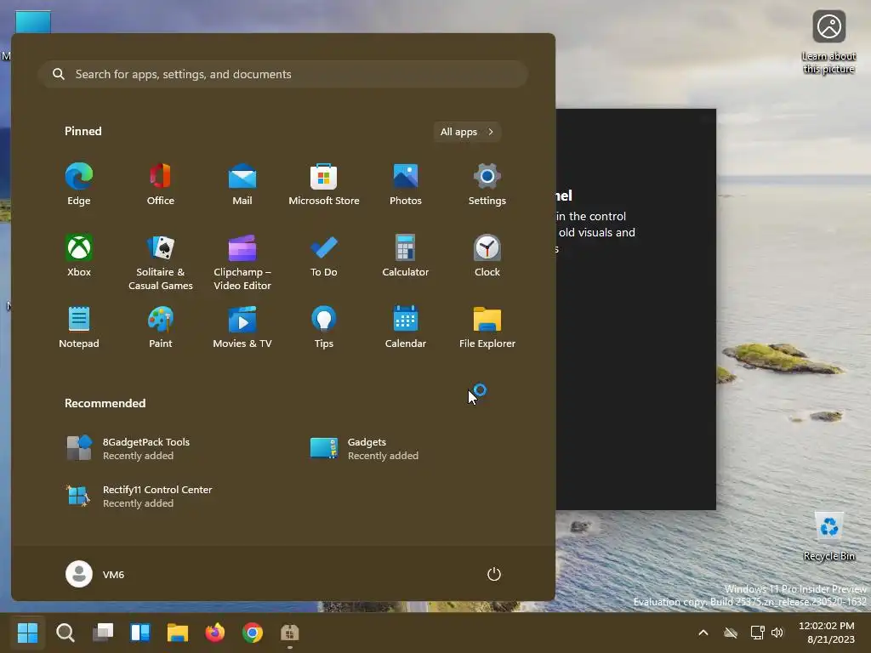Launch the Calculator app
The image size is (871, 653).
pos(406,256)
